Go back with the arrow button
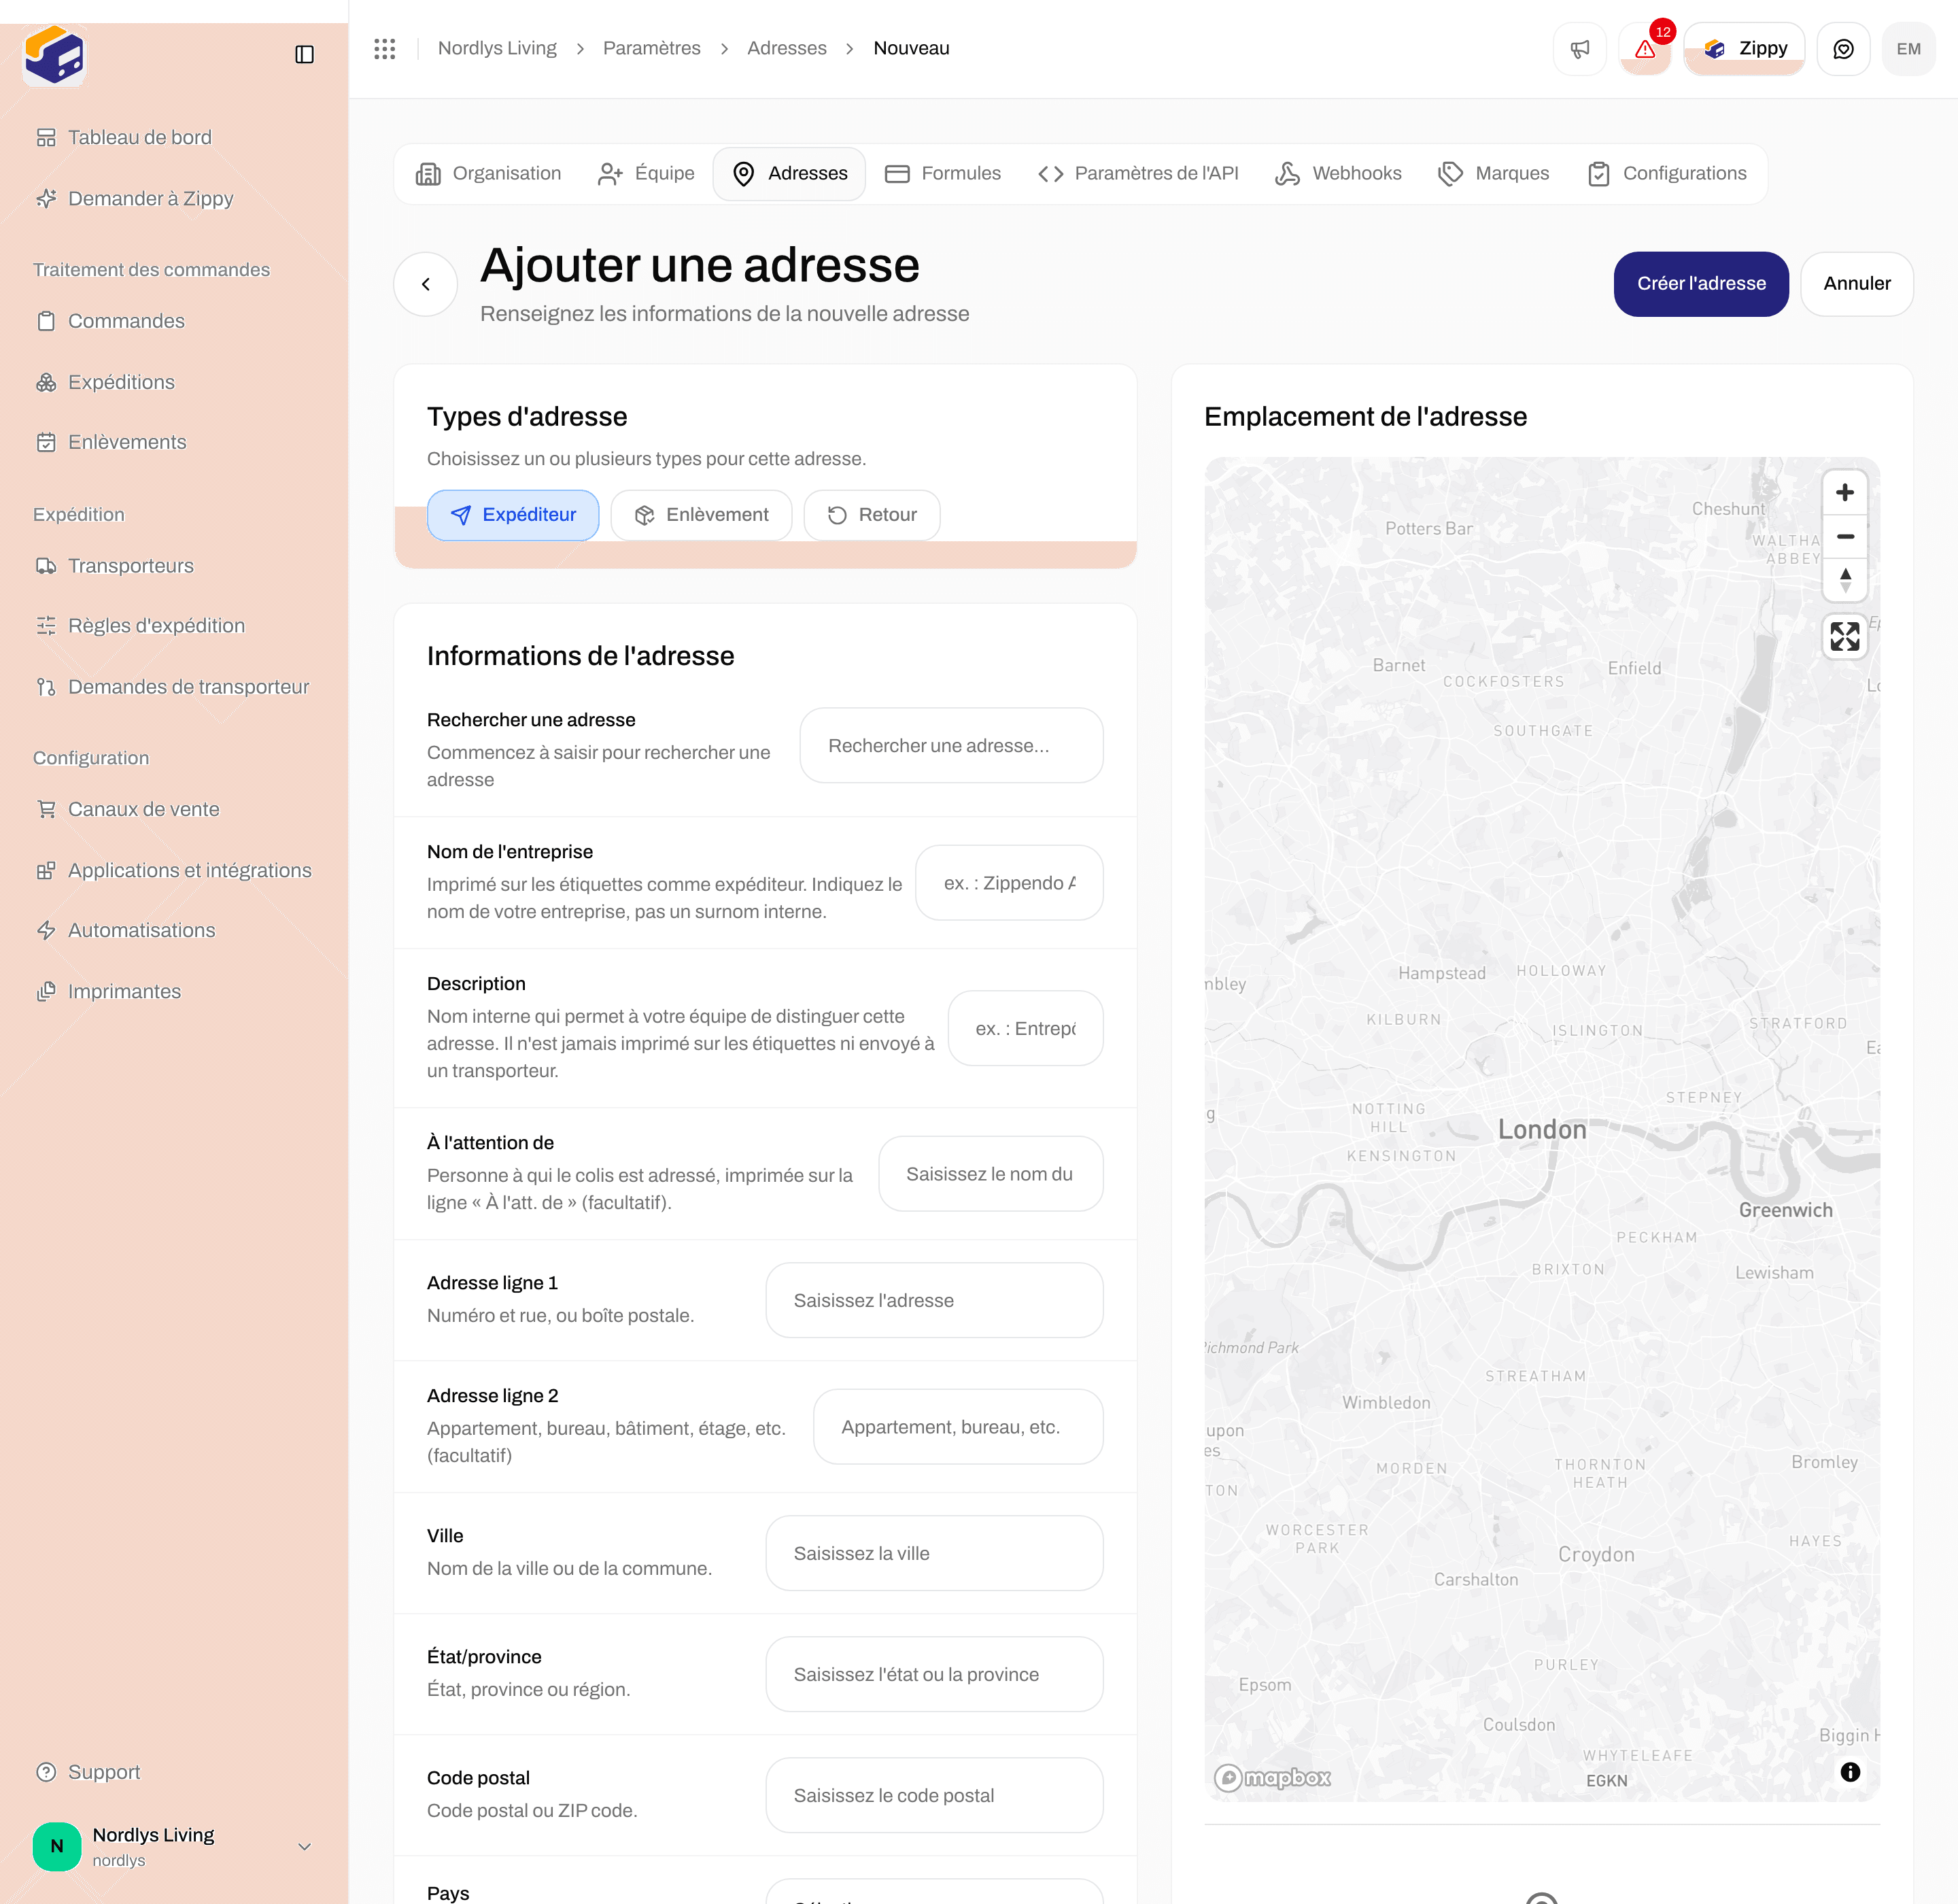The width and height of the screenshot is (1958, 1904). (426, 284)
